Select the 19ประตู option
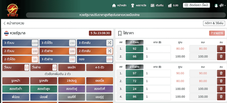 point(72,81)
